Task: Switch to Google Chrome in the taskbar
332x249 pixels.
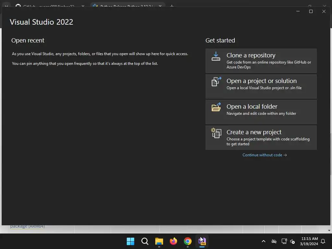Action: point(188,241)
